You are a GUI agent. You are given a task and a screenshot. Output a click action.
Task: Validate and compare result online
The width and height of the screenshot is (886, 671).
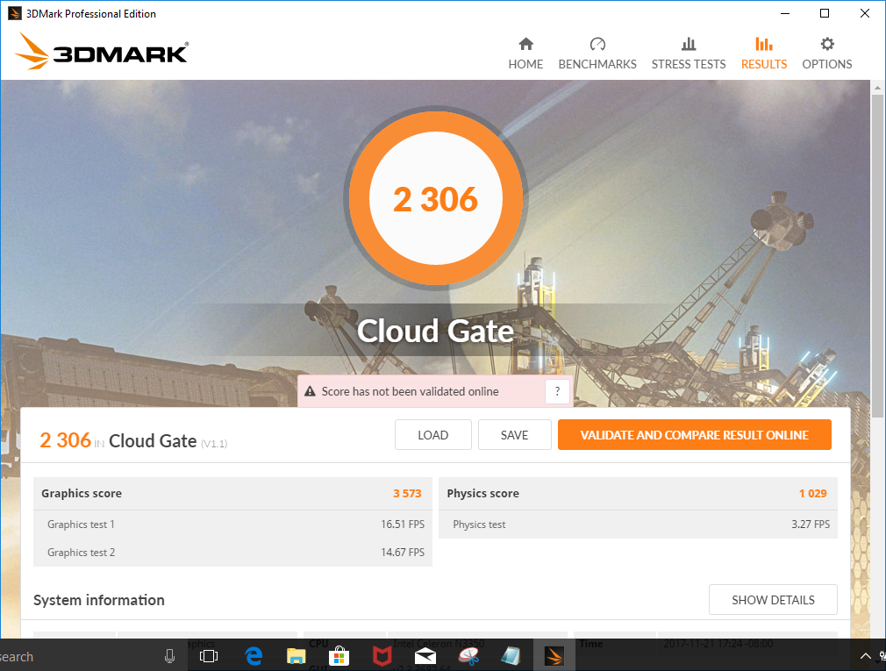(x=695, y=435)
